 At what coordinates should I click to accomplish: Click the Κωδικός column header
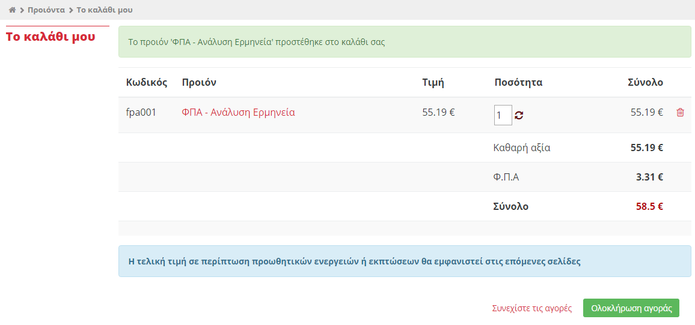coord(146,82)
